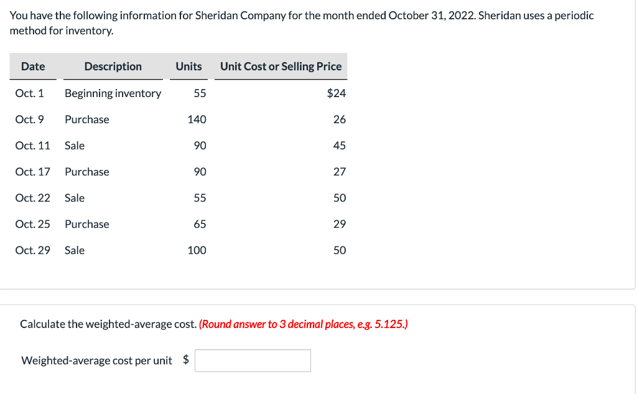This screenshot has width=637, height=394.
Task: Select the Oct. 29 Sale row
Action: pyautogui.click(x=74, y=250)
